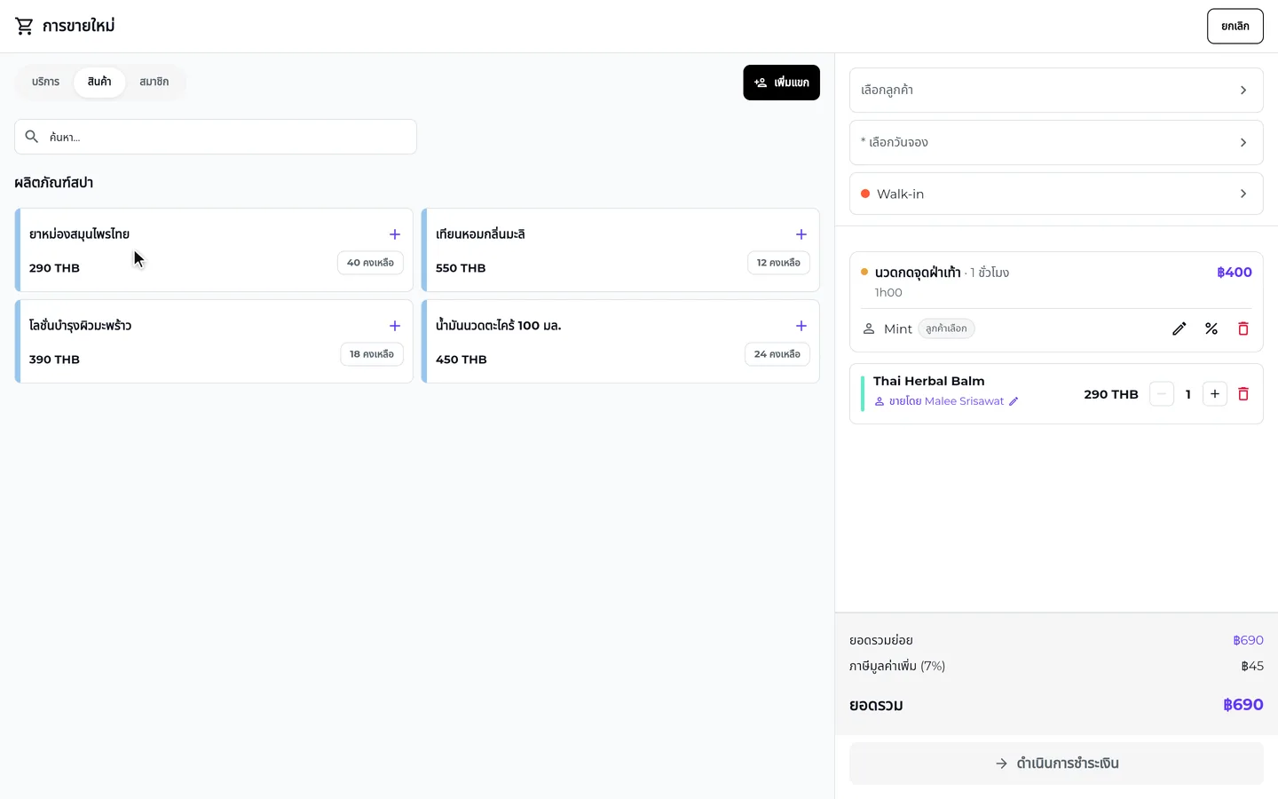The height and width of the screenshot is (799, 1278).
Task: Switch to the บริการ tab
Action: tap(46, 82)
